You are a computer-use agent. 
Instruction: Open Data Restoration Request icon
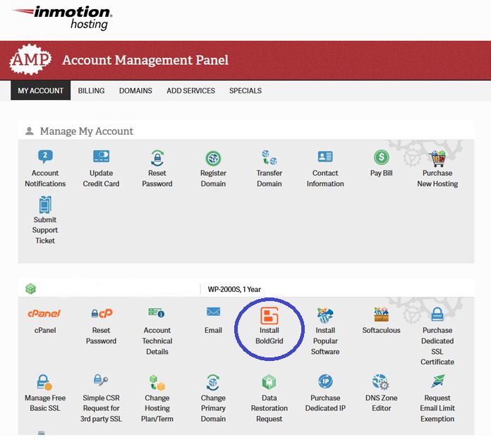(x=269, y=382)
